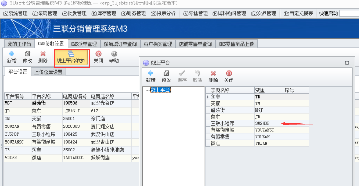
Task: Open the (B)财务管理 menu
Action: [x=133, y=13]
